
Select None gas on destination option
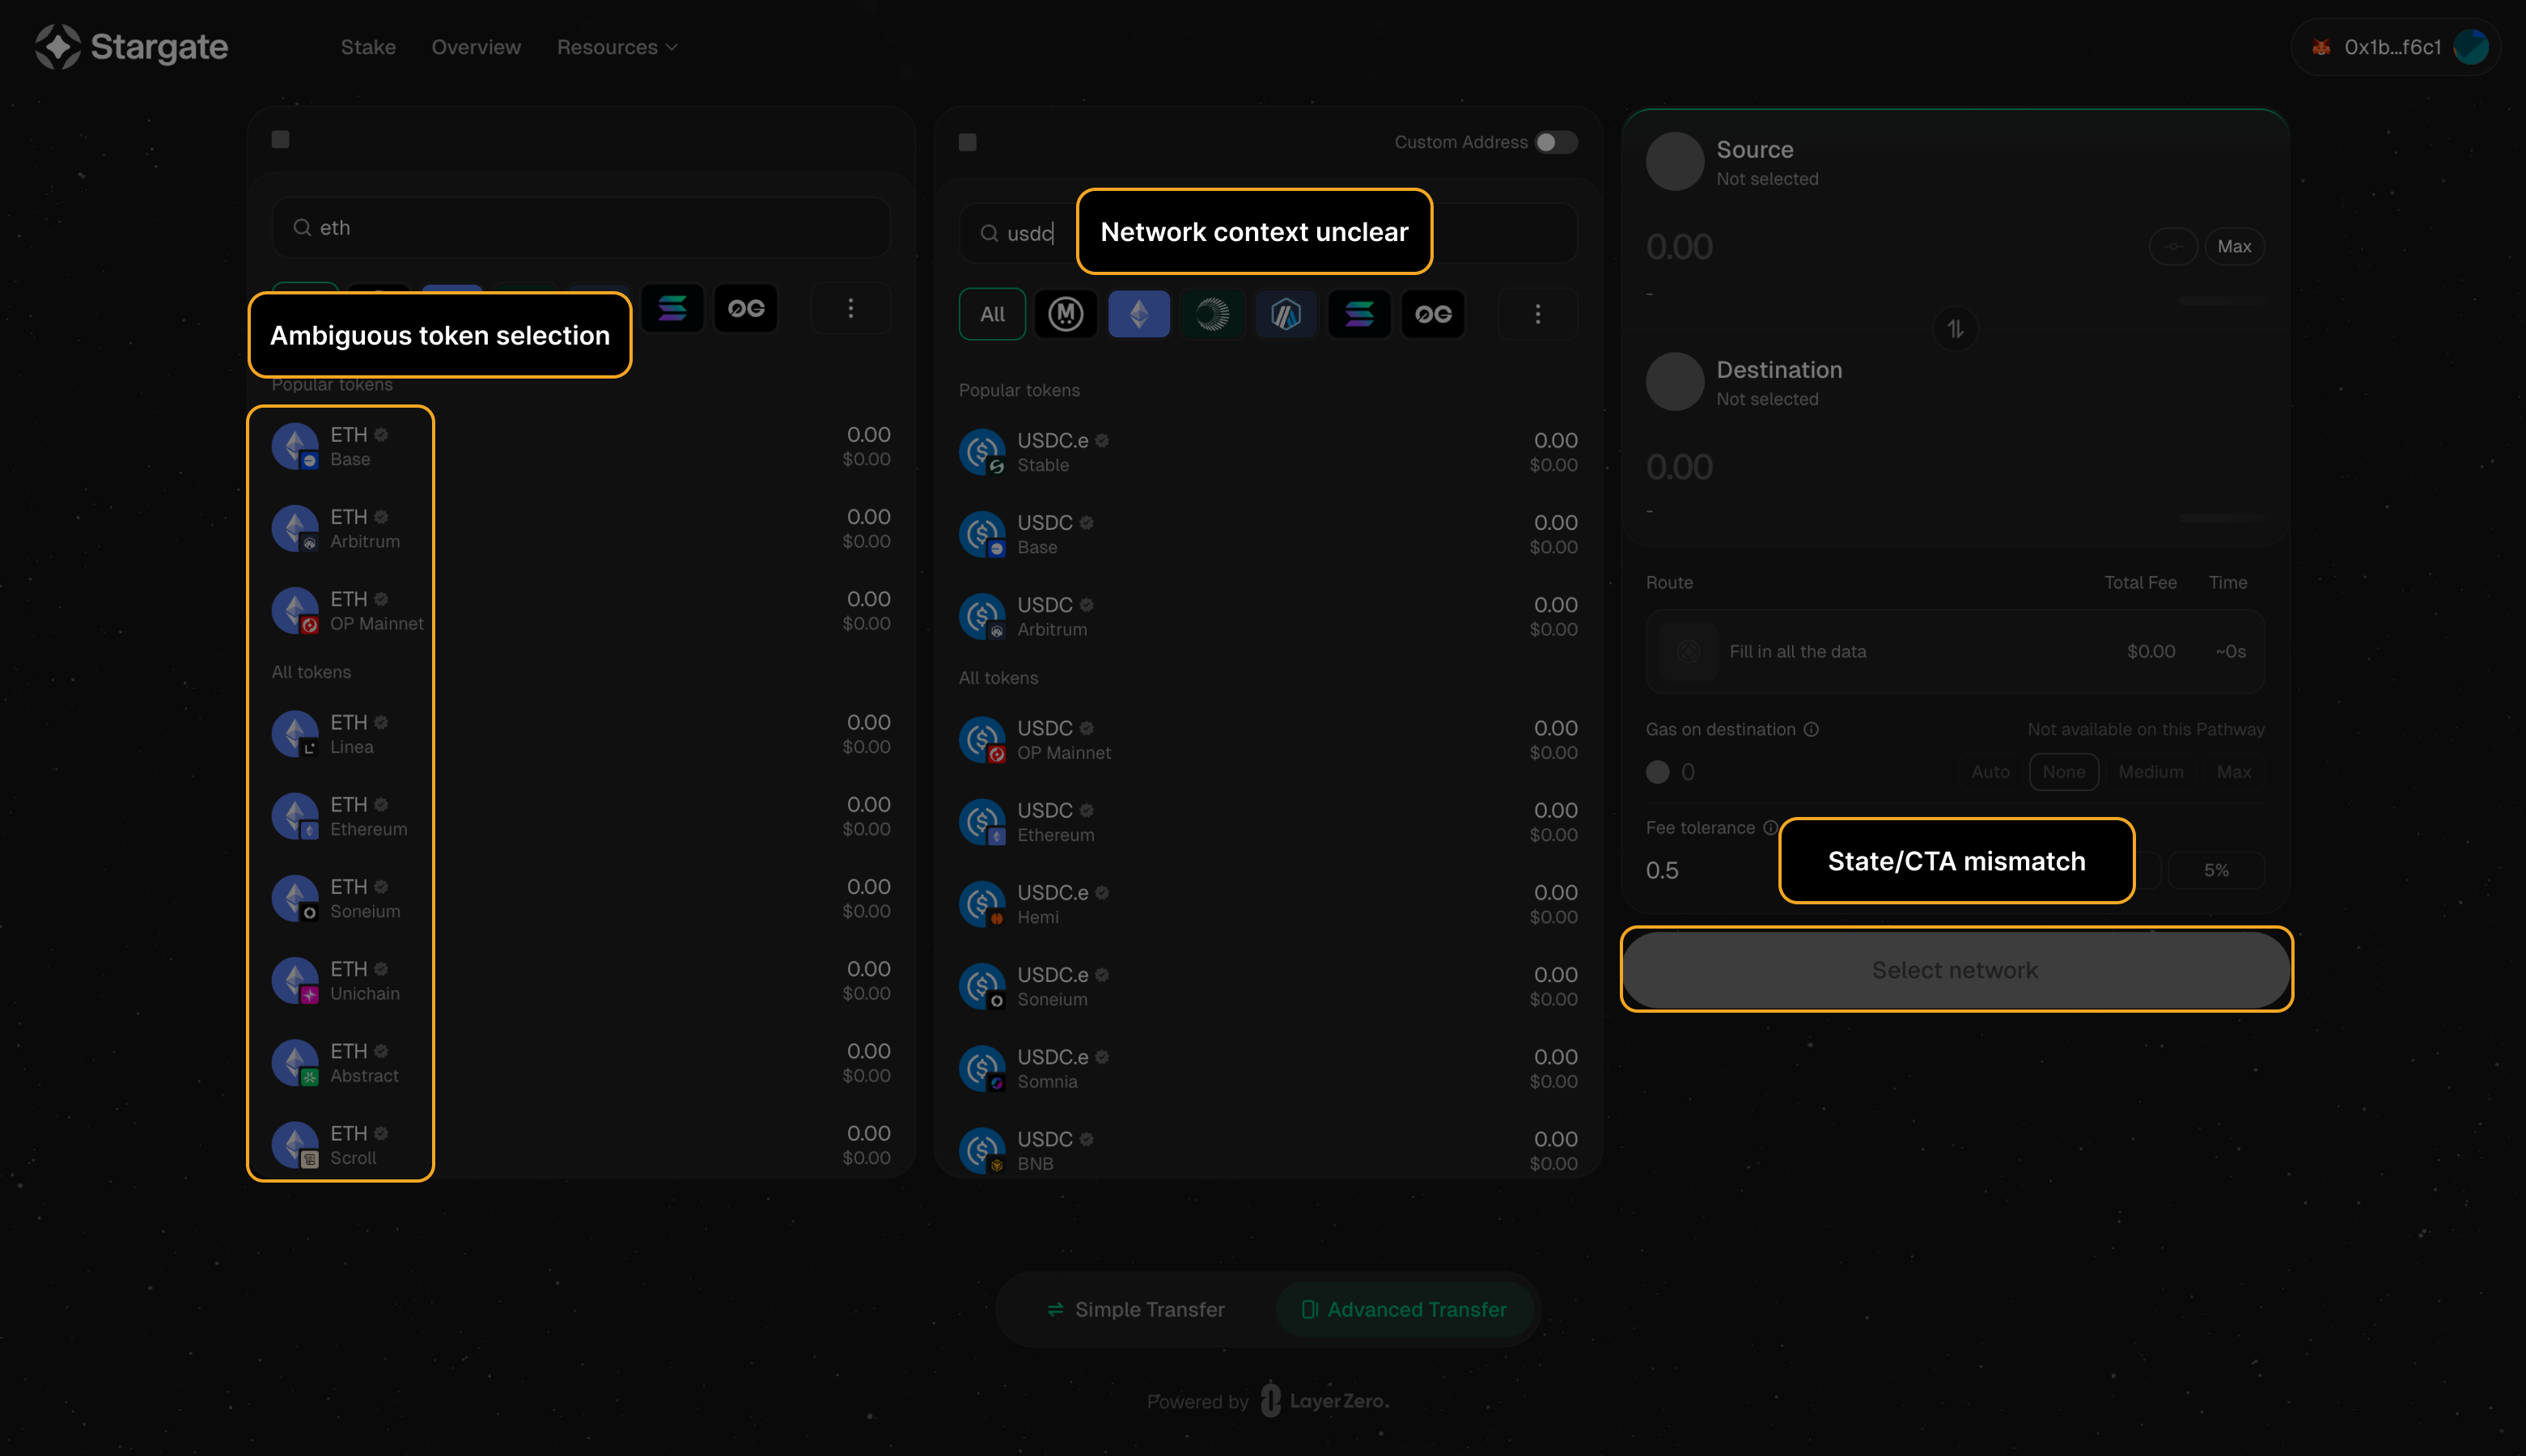(2063, 772)
